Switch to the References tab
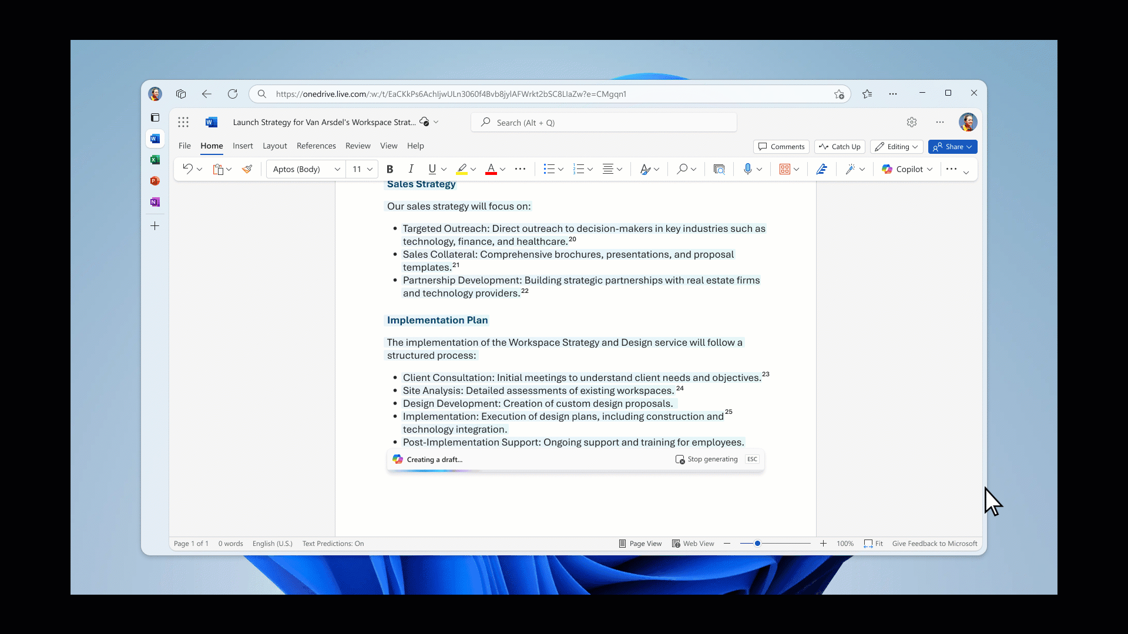Screen dimensions: 1128x634 tap(316, 146)
